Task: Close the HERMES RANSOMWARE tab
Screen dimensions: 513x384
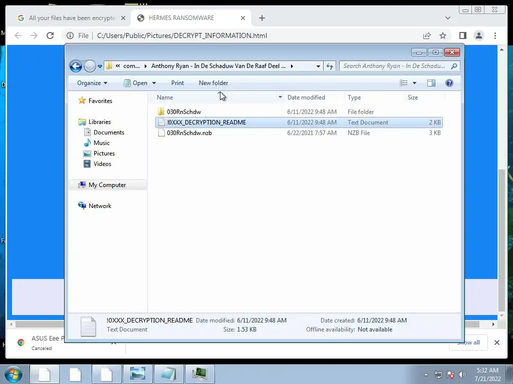Action: pos(243,18)
